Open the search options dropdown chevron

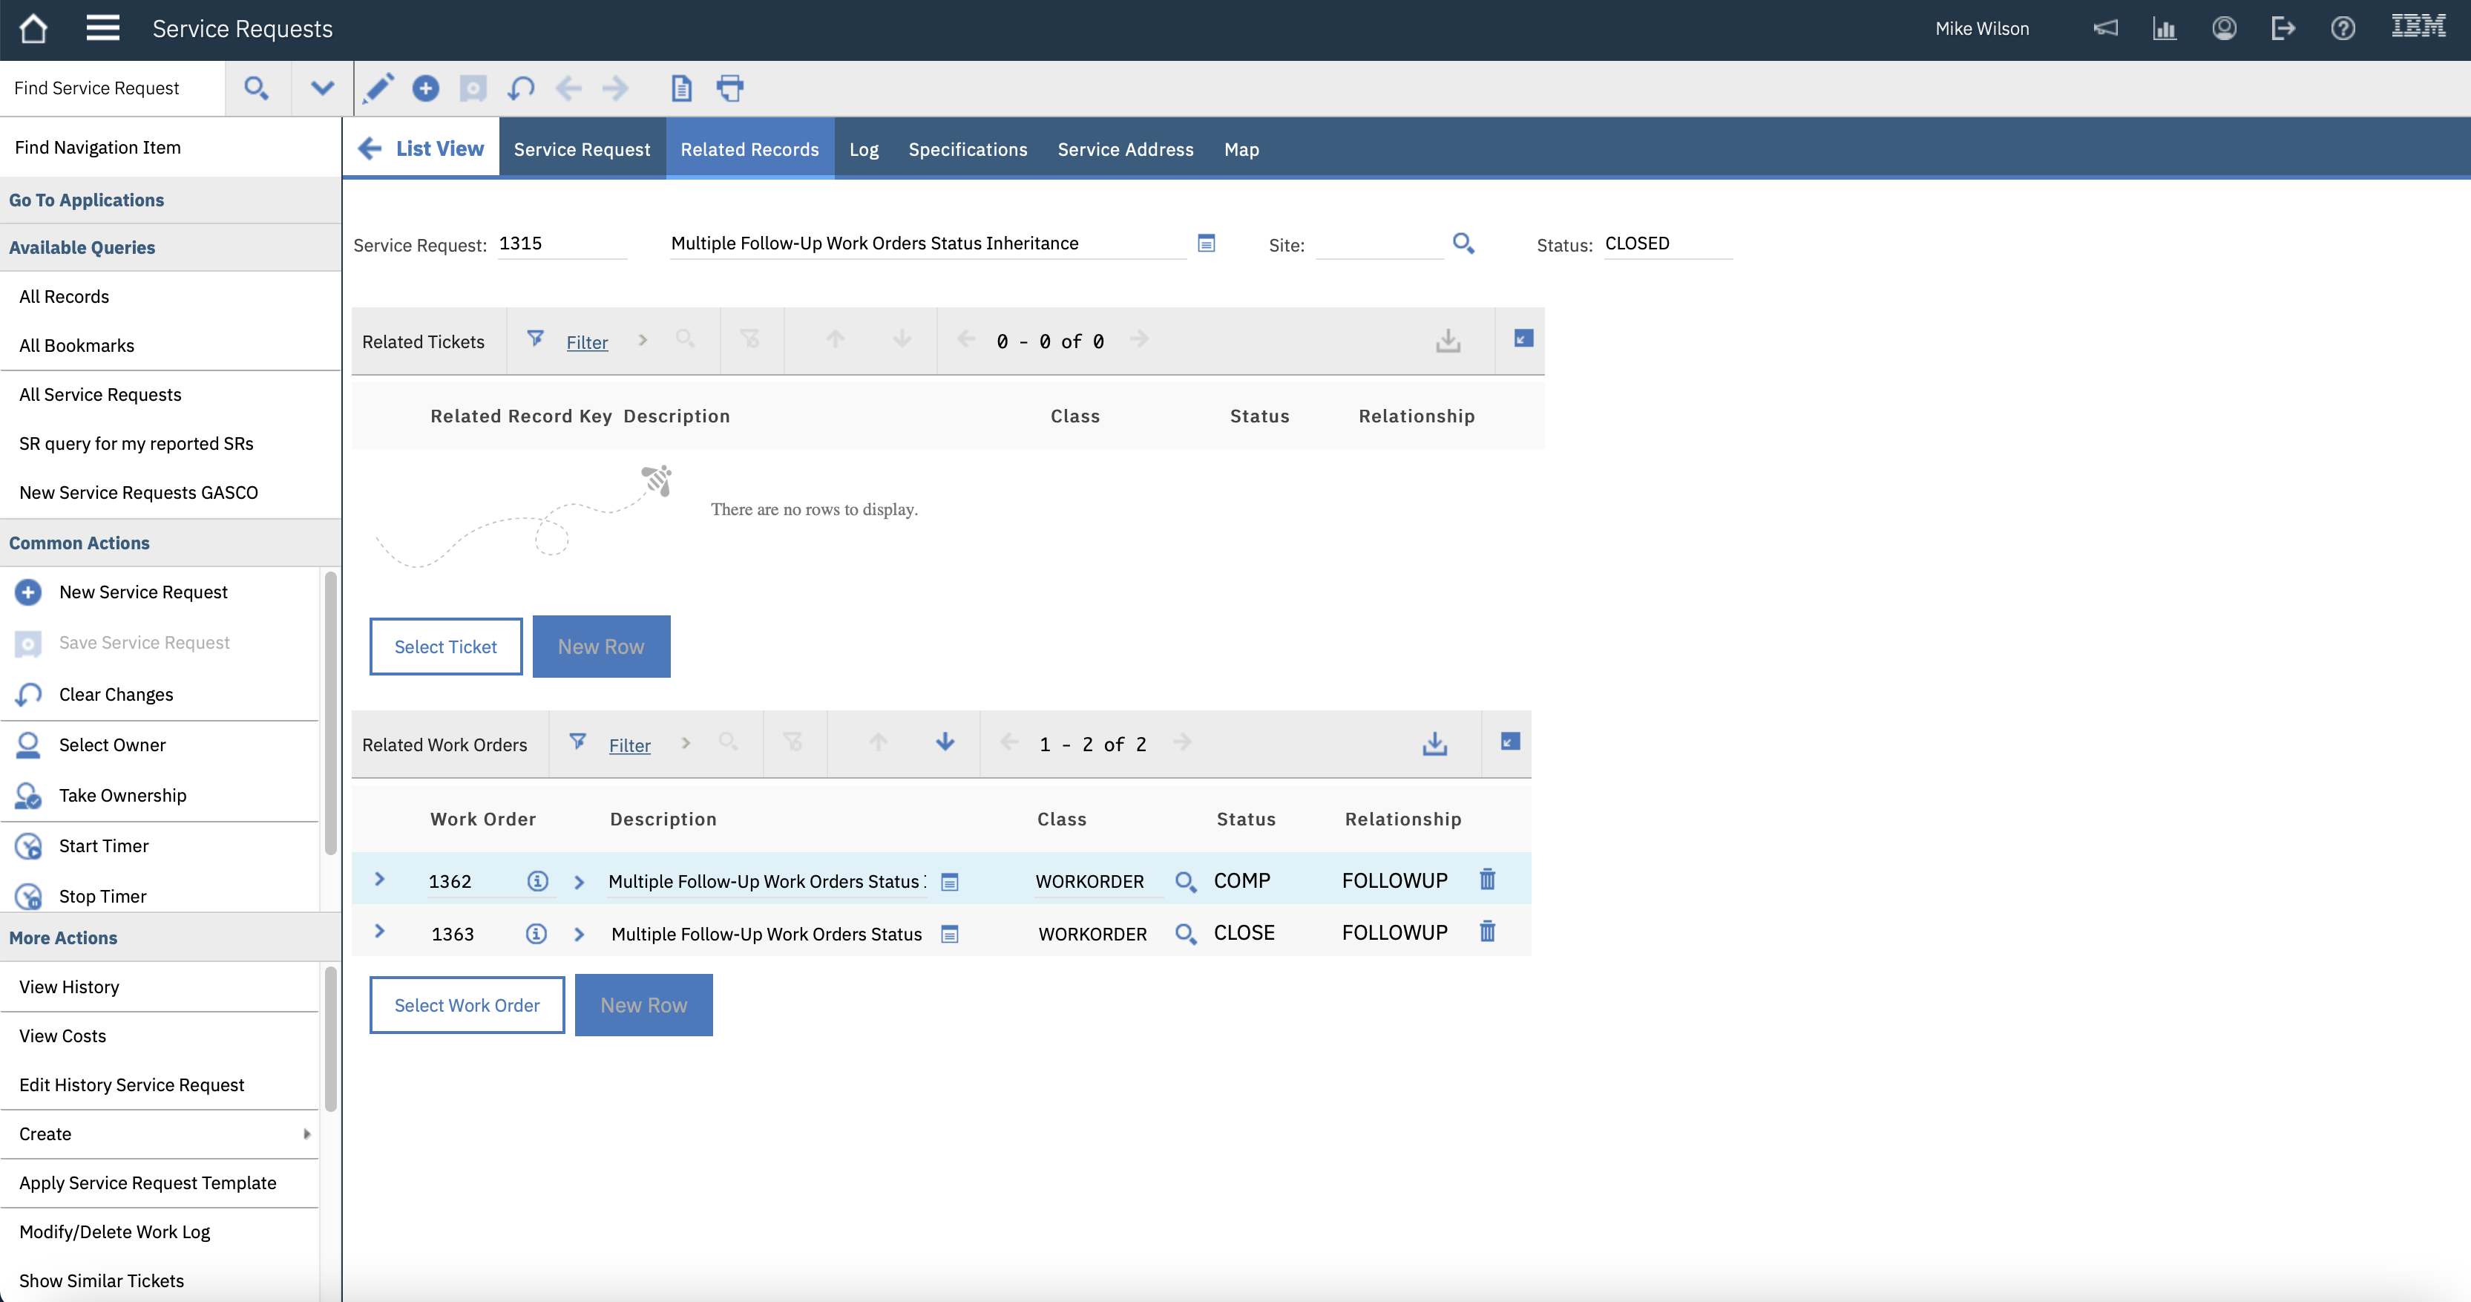[x=322, y=88]
